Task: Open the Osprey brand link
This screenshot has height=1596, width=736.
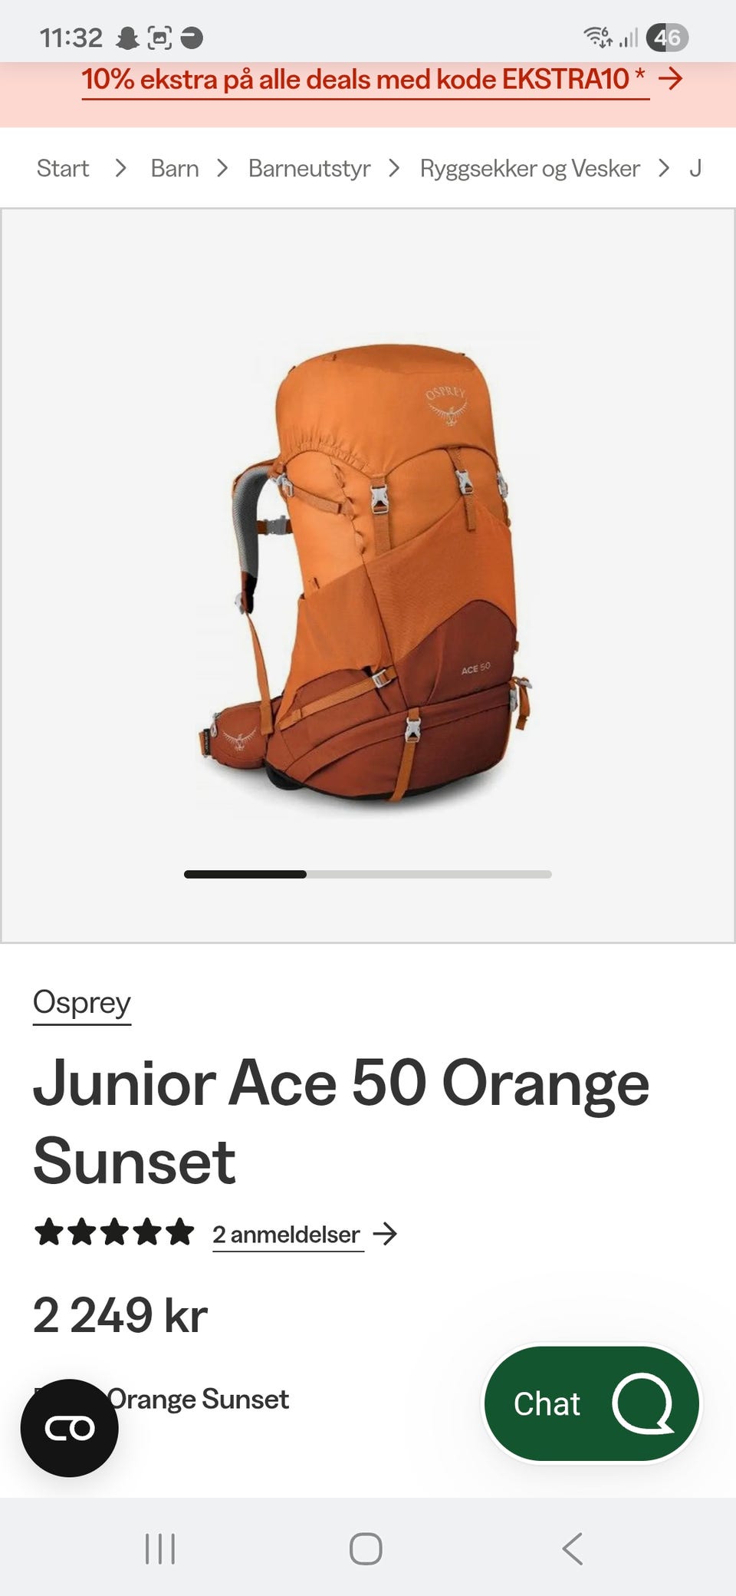Action: [x=82, y=1003]
